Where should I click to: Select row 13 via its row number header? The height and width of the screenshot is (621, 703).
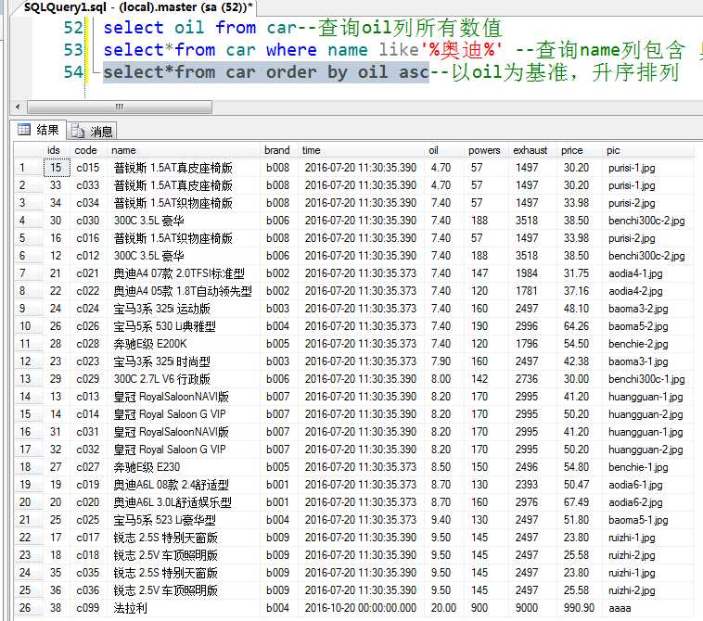point(28,379)
